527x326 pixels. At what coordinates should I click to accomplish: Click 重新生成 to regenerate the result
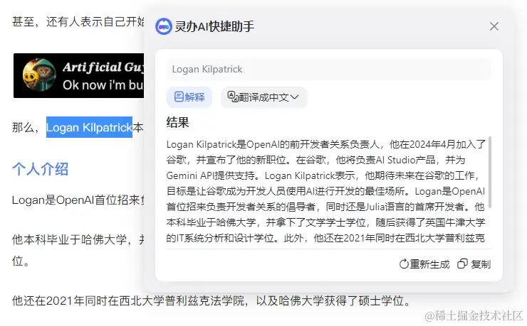(x=424, y=264)
